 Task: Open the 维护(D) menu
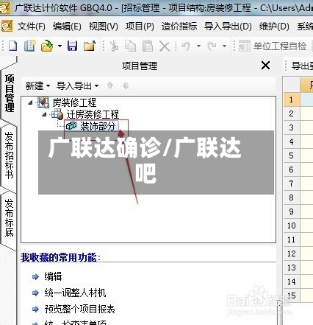pyautogui.click(x=274, y=27)
